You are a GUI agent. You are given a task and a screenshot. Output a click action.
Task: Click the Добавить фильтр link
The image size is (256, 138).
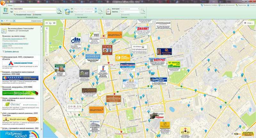[x=11, y=52]
